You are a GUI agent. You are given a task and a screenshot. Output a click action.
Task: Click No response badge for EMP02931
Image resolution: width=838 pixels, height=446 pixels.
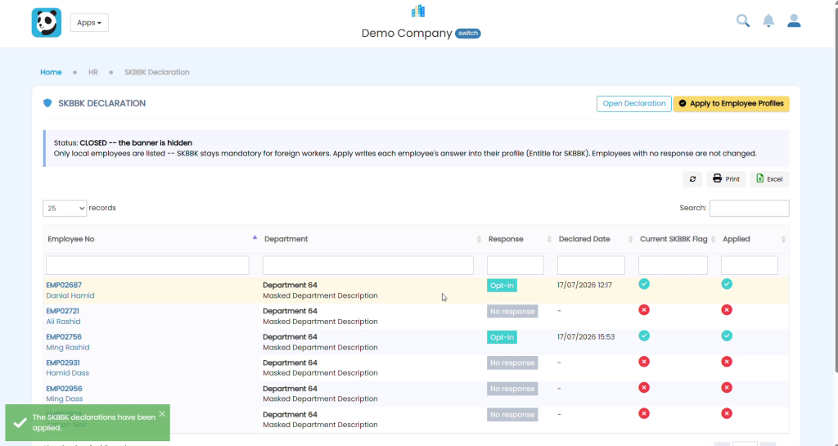coord(512,363)
